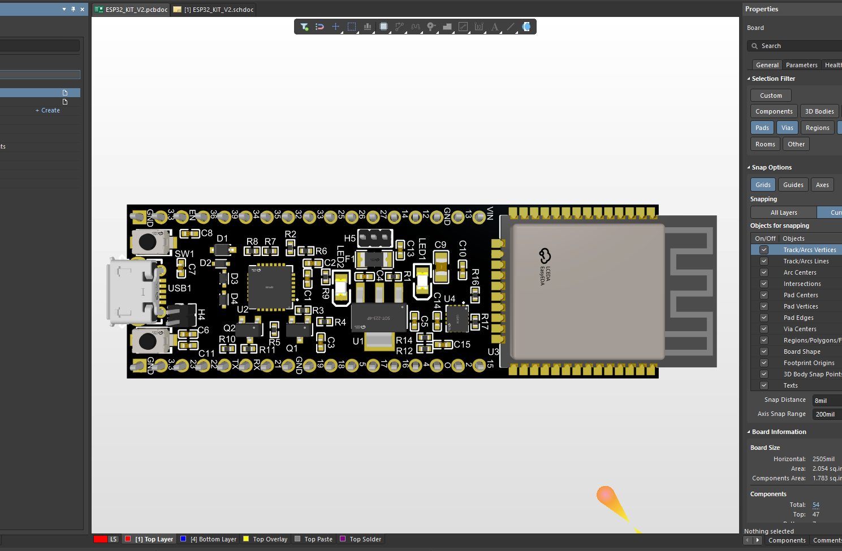Screen dimensions: 842x551
Task: Click the boxed two-node line icon in the Active Bar
Action: 463,27
